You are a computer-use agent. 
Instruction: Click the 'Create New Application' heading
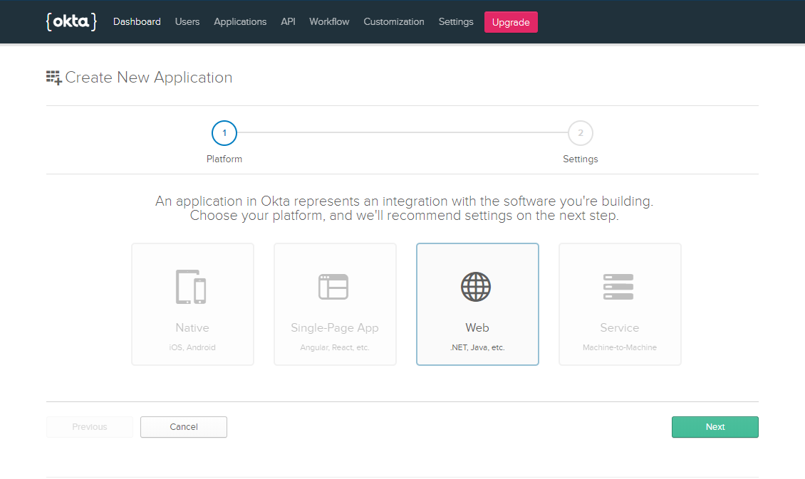[x=149, y=78]
